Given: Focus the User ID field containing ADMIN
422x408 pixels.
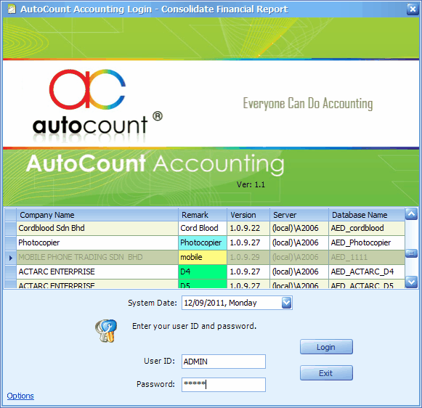Looking at the screenshot, I should tap(224, 362).
